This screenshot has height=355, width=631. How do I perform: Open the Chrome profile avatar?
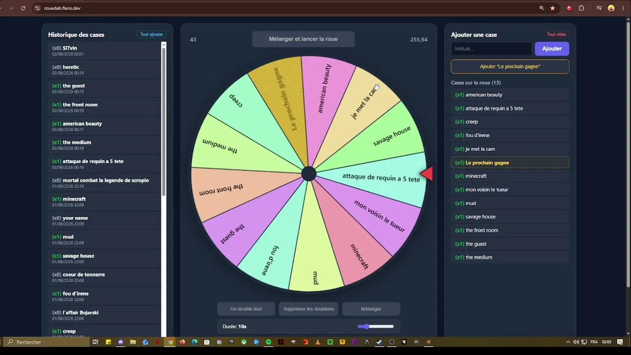[x=611, y=8]
